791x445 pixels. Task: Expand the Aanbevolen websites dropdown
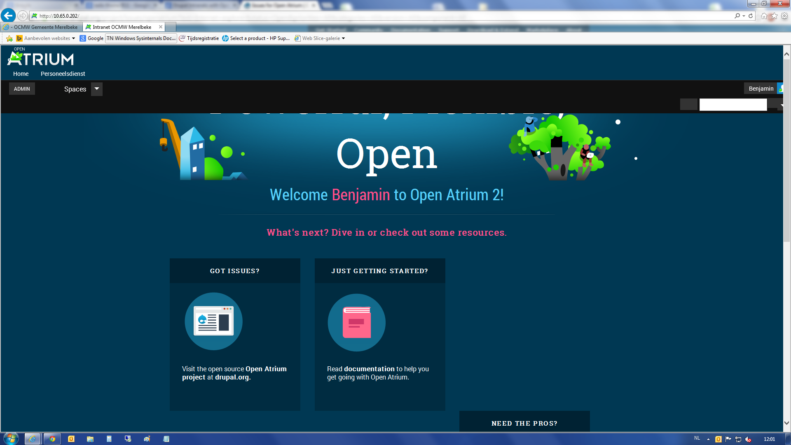coord(74,38)
